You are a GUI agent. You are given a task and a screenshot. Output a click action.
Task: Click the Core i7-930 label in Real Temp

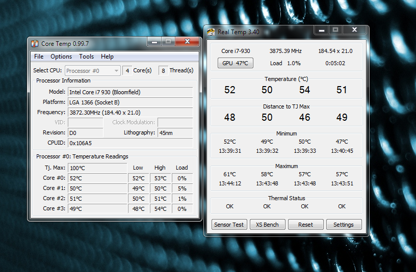click(x=236, y=51)
